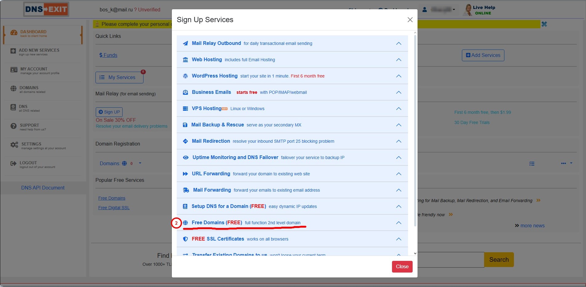
Task: Click the VPS Hosting server icon
Action: pyautogui.click(x=185, y=109)
